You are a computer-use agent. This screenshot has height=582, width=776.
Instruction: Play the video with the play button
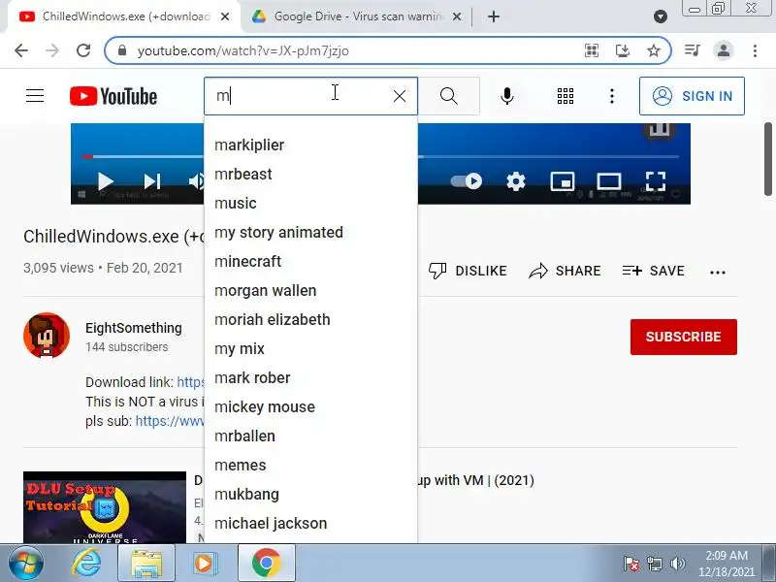tap(105, 181)
